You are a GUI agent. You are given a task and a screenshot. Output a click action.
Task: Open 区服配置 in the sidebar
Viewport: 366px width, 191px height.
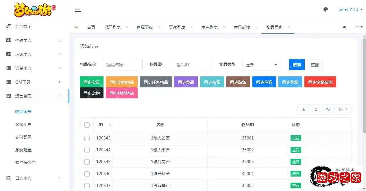(23, 124)
